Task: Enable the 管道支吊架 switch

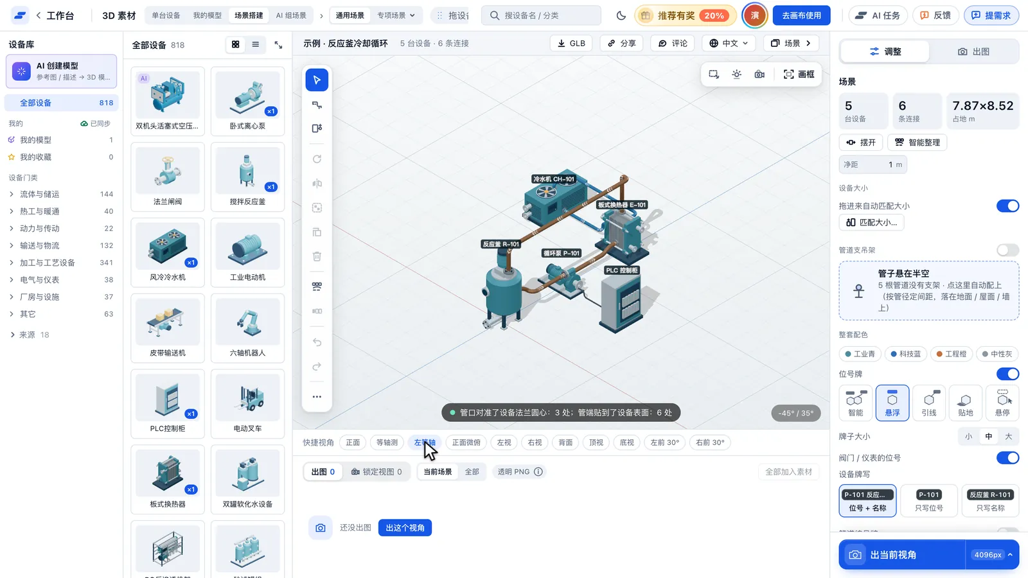Action: click(1007, 250)
